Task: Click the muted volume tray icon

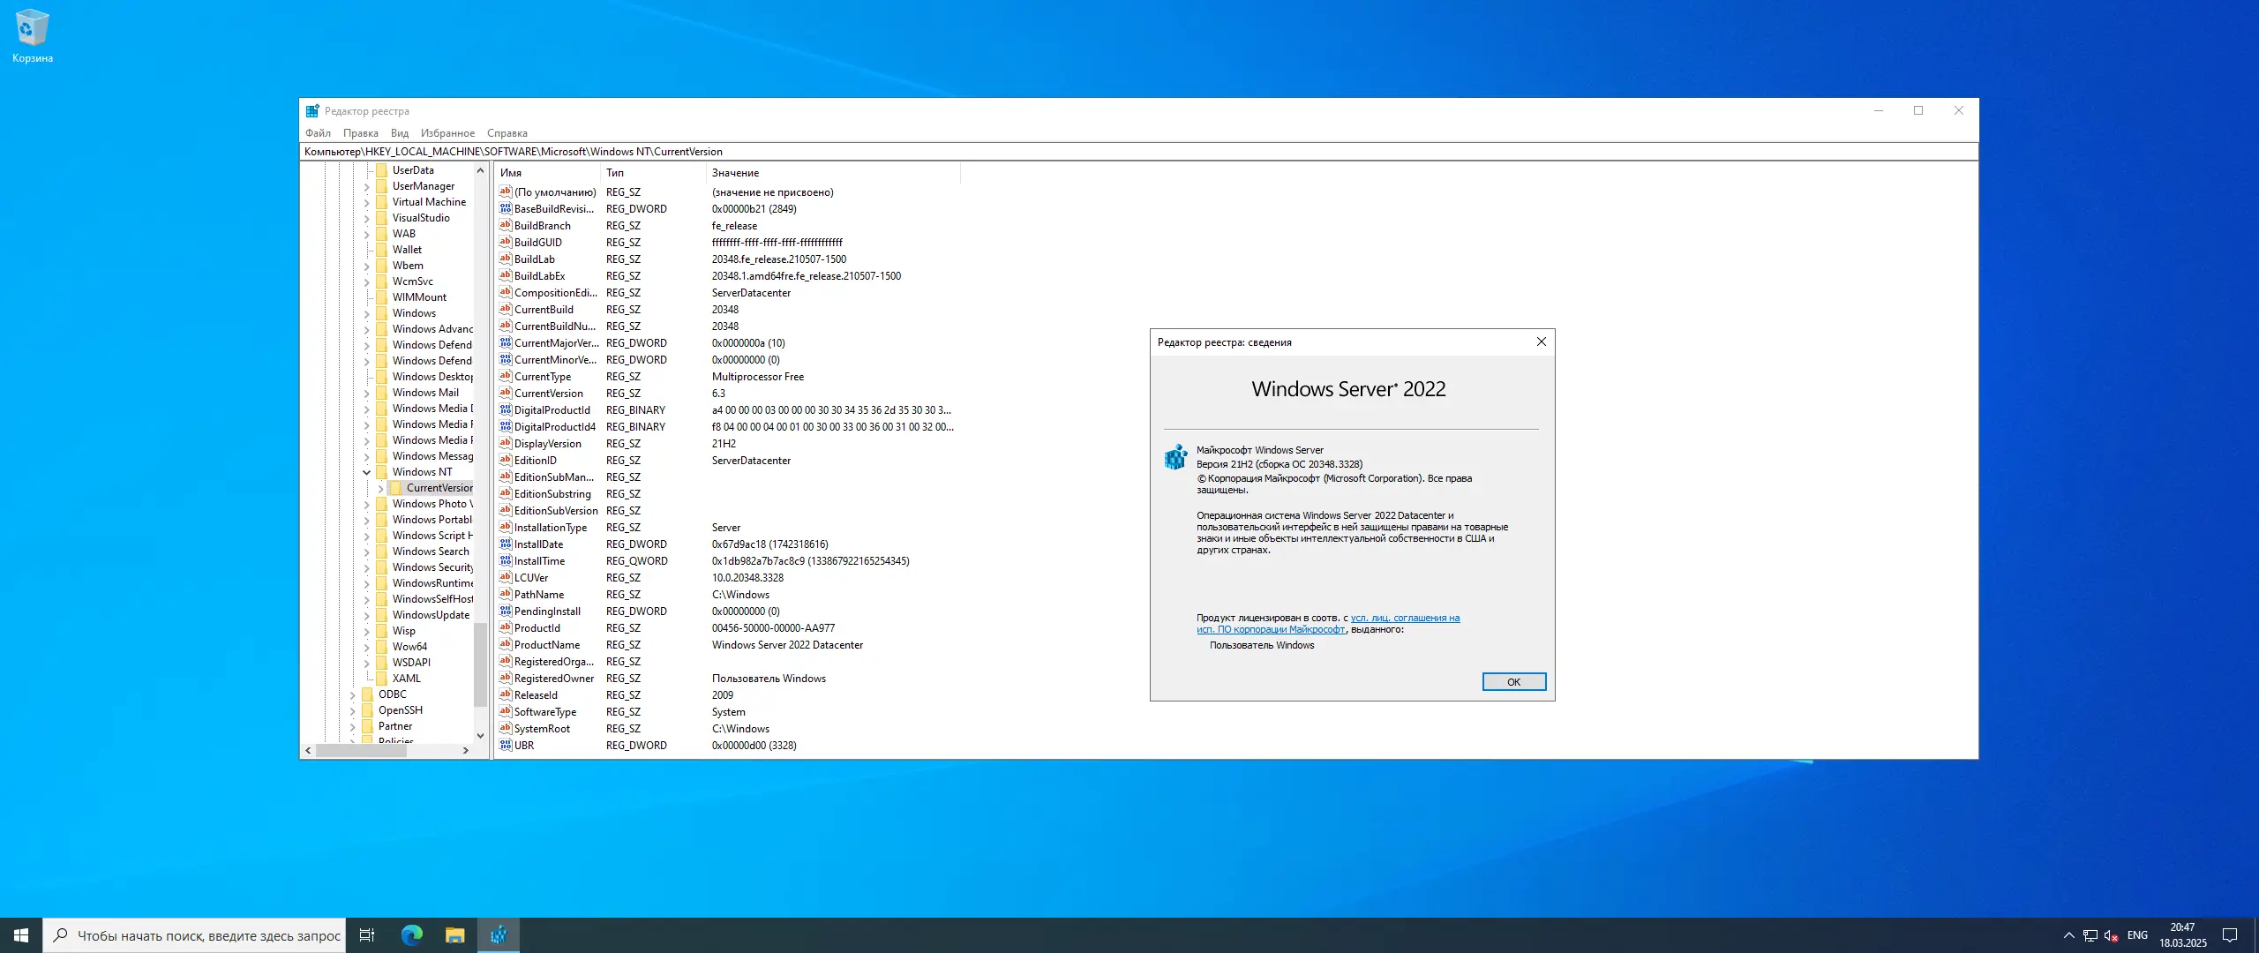Action: [2111, 935]
